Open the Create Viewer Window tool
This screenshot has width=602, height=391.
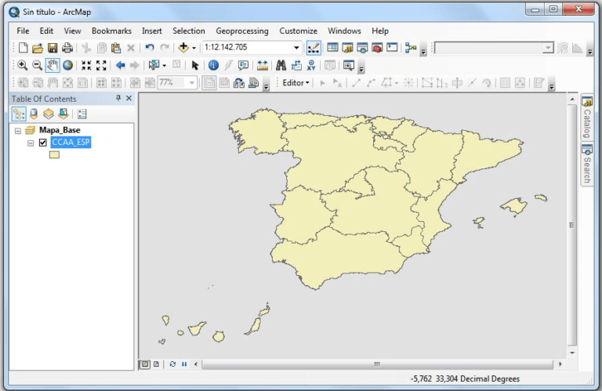349,65
